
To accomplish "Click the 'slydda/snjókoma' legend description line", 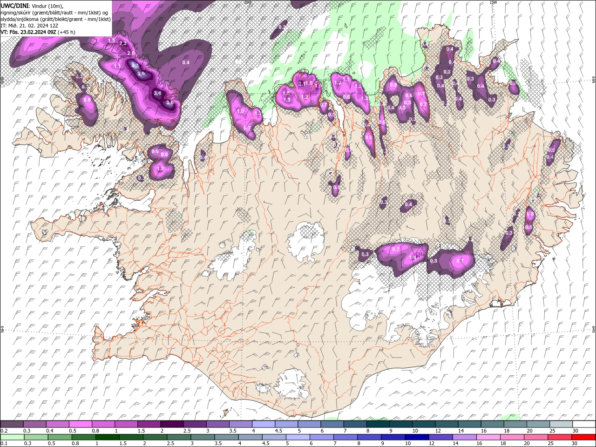I will (55, 19).
